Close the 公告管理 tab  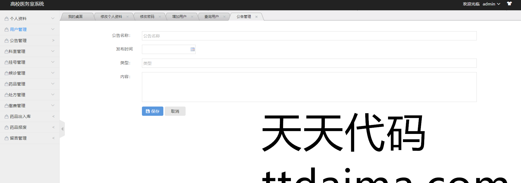coord(256,17)
